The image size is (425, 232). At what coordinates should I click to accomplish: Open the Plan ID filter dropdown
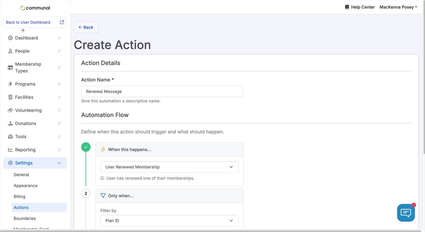(169, 221)
